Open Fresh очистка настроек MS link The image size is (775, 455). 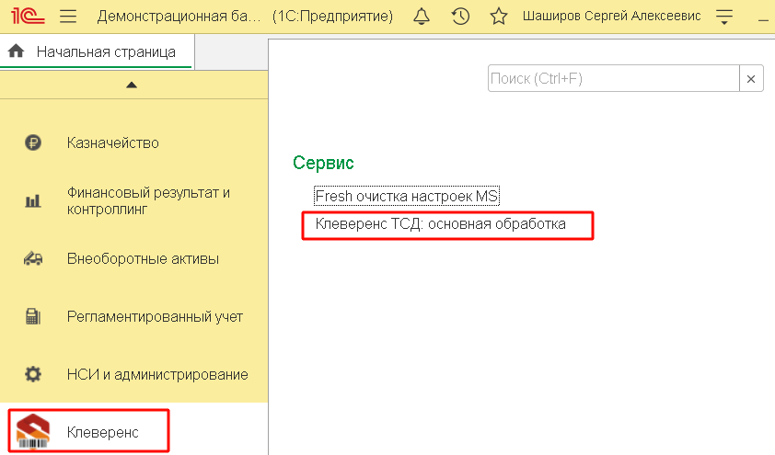(407, 196)
